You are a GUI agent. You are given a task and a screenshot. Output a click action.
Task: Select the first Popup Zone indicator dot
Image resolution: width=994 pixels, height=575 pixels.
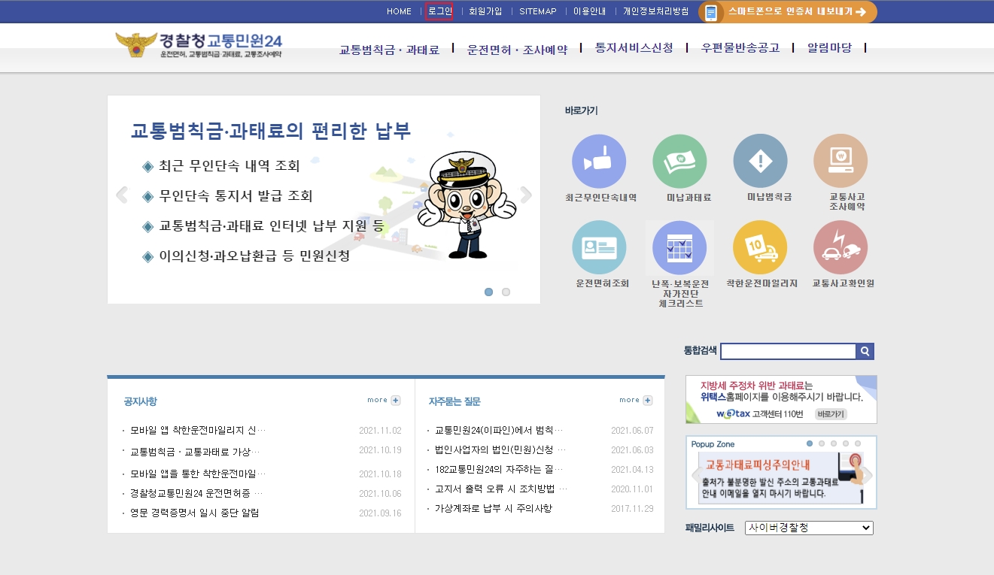click(x=810, y=443)
